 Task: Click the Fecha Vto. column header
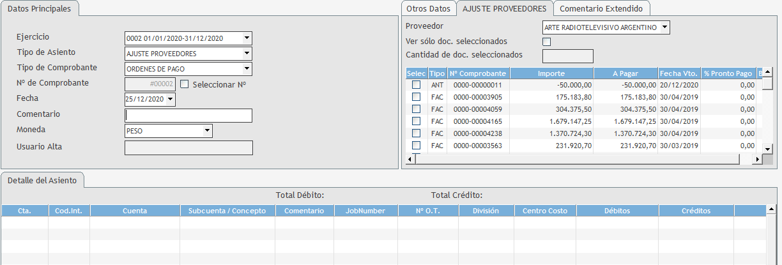pos(679,73)
